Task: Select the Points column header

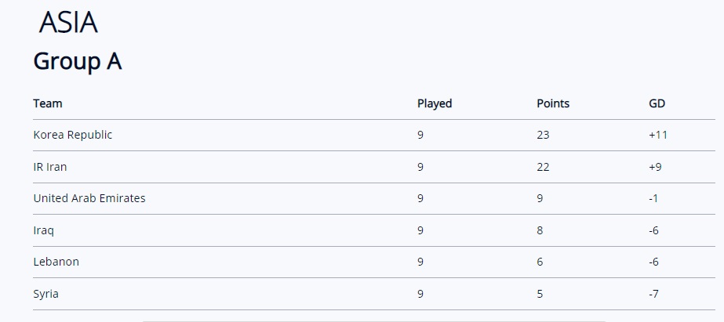Action: point(553,103)
